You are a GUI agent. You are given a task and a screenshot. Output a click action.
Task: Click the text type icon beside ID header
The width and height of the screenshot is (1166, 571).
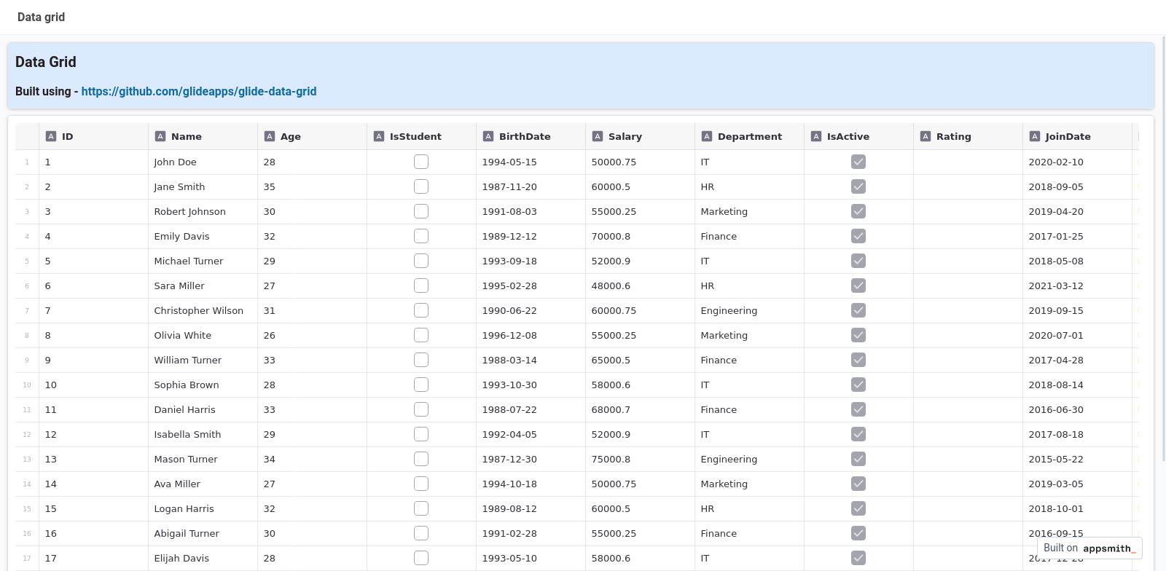click(51, 136)
